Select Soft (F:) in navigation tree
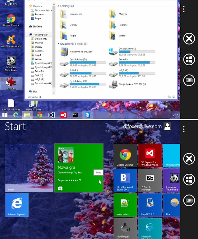Viewport: 198px width, 239px height. (37, 75)
